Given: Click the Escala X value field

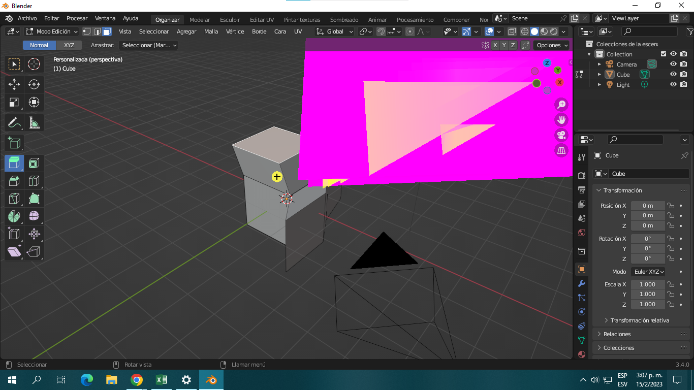Looking at the screenshot, I should coord(648,284).
